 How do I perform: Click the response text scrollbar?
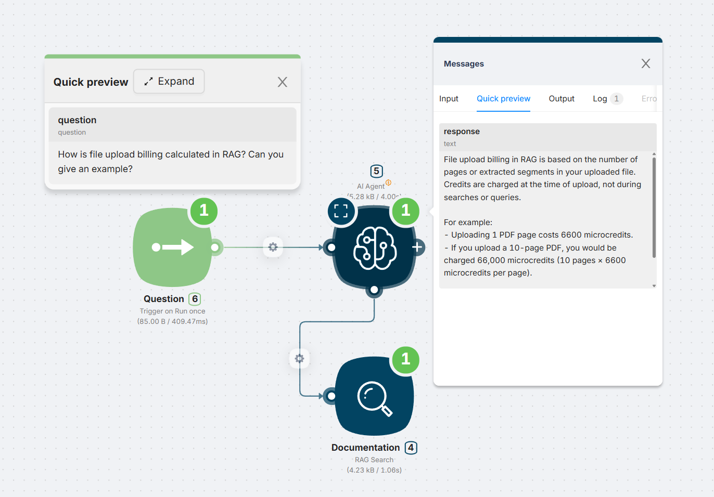point(654,208)
